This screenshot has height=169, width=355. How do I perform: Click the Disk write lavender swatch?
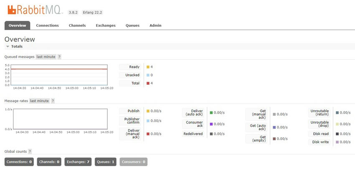click(337, 142)
